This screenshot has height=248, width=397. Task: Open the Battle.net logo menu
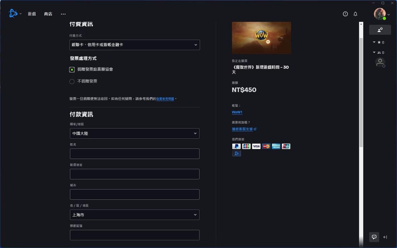[13, 14]
